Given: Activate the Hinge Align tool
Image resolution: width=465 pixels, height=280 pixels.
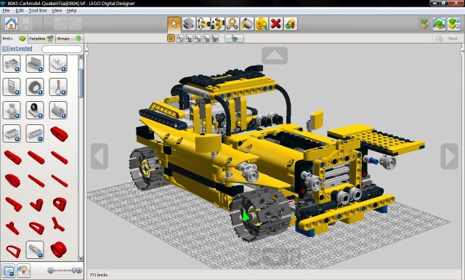Looking at the screenshot, I should (218, 24).
